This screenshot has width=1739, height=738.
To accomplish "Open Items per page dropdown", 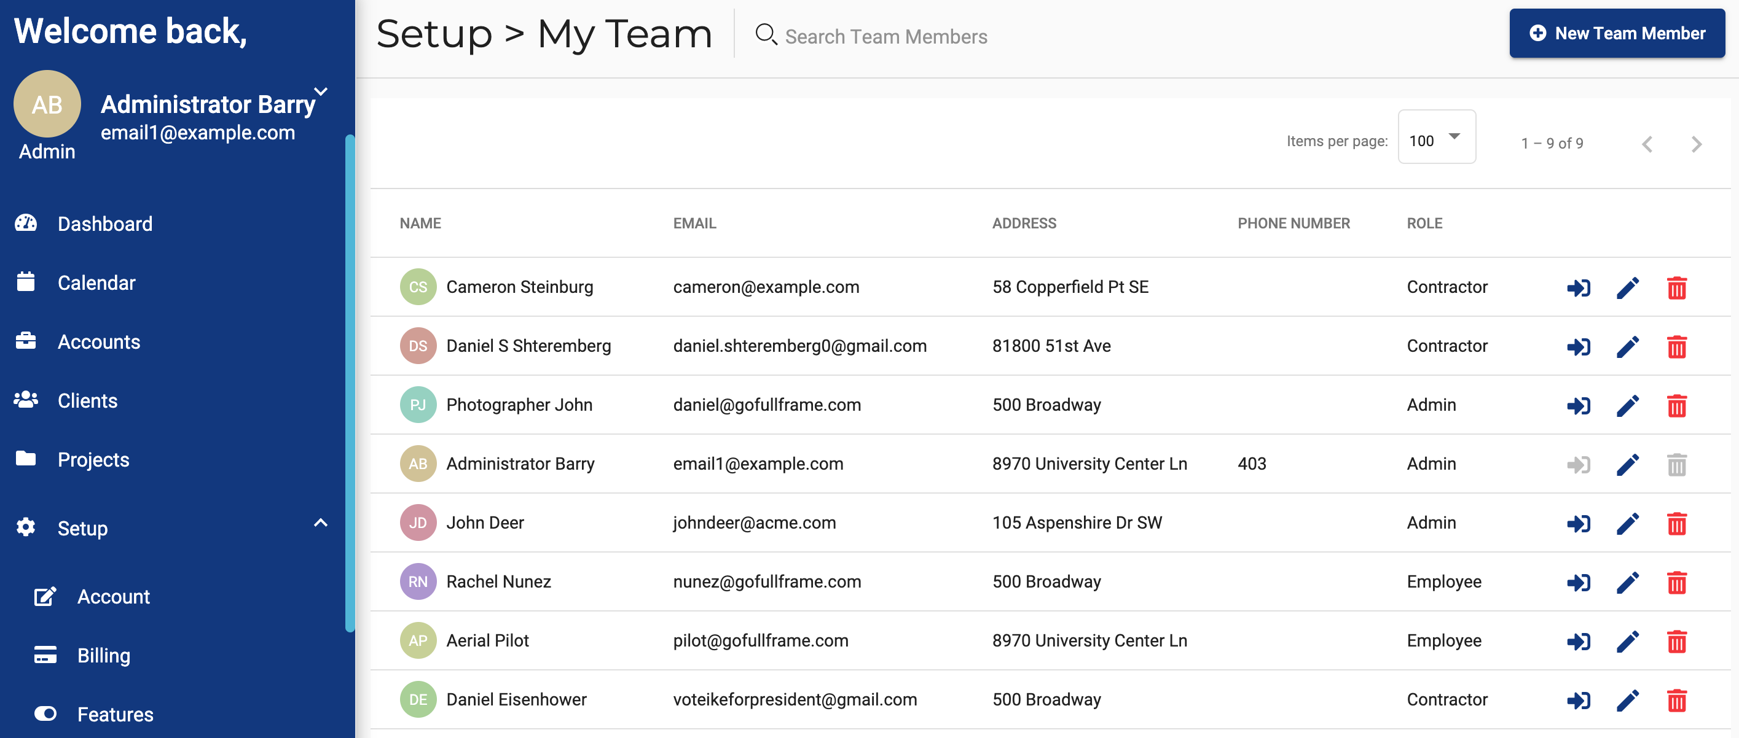I will coord(1436,137).
